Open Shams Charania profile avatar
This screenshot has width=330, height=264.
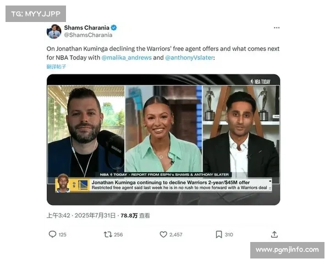click(x=54, y=31)
